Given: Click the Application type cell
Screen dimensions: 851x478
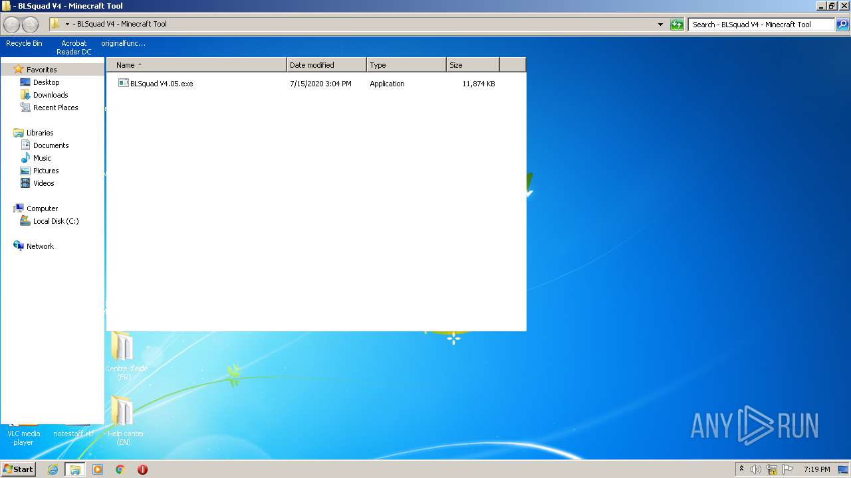Looking at the screenshot, I should point(387,84).
